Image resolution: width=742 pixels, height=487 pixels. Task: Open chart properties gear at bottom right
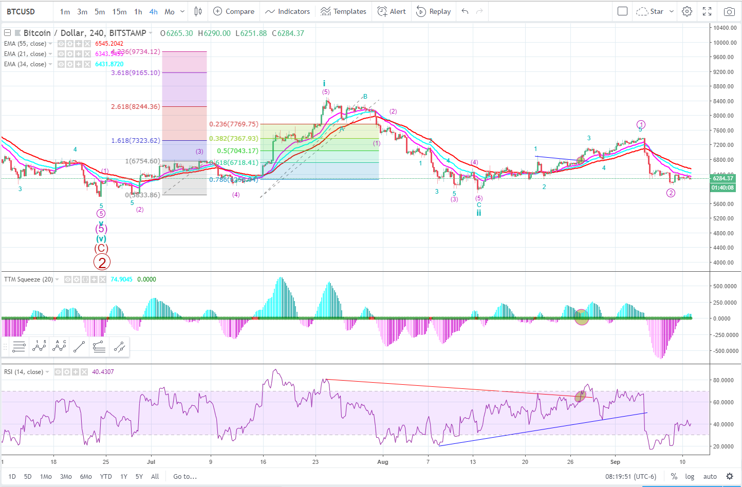[x=729, y=476]
